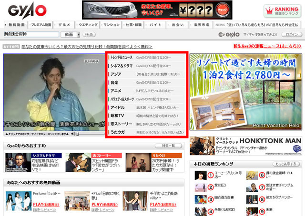Open 詳細・レビュー under the +Plus video
This screenshot has width=305, height=216.
103,210
